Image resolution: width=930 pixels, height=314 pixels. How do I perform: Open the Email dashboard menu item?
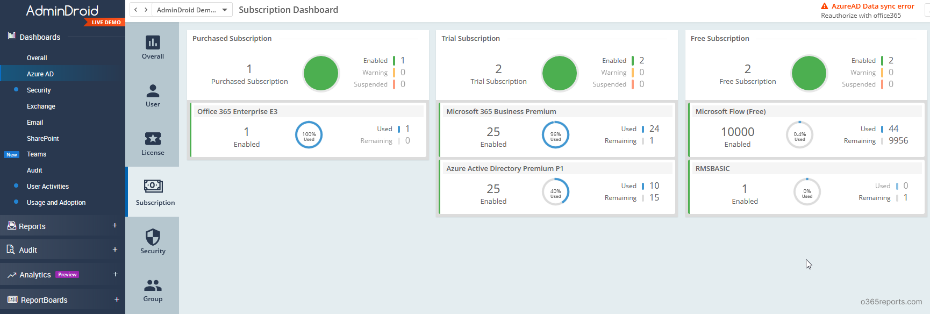[x=35, y=123]
